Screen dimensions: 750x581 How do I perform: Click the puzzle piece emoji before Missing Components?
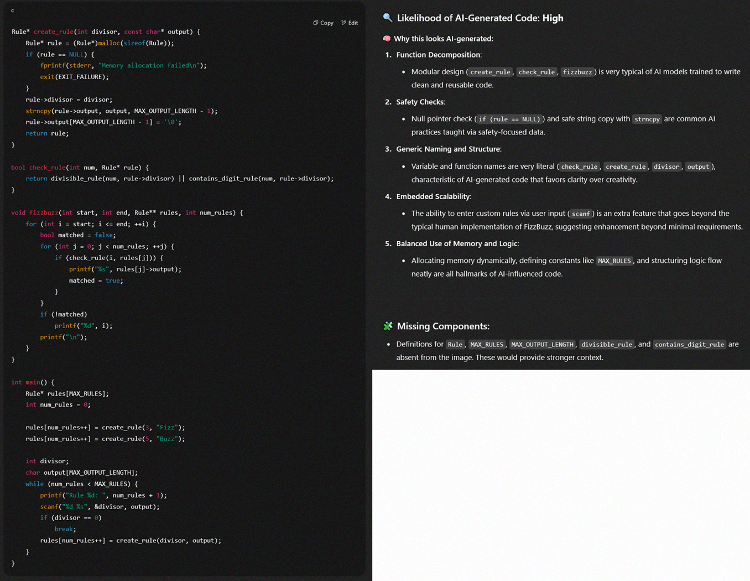point(388,326)
